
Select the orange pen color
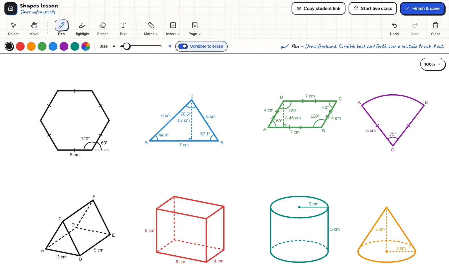31,46
